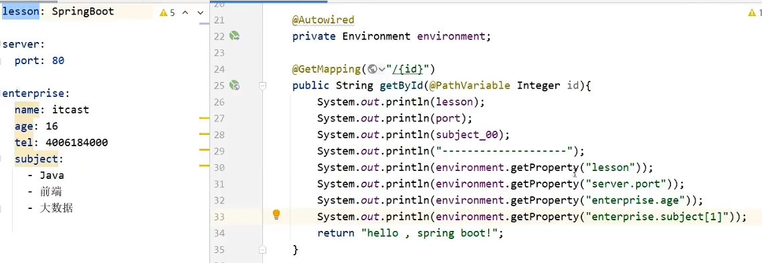Click the YAML warnings indicator showing 5
The height and width of the screenshot is (263, 762).
pos(167,13)
